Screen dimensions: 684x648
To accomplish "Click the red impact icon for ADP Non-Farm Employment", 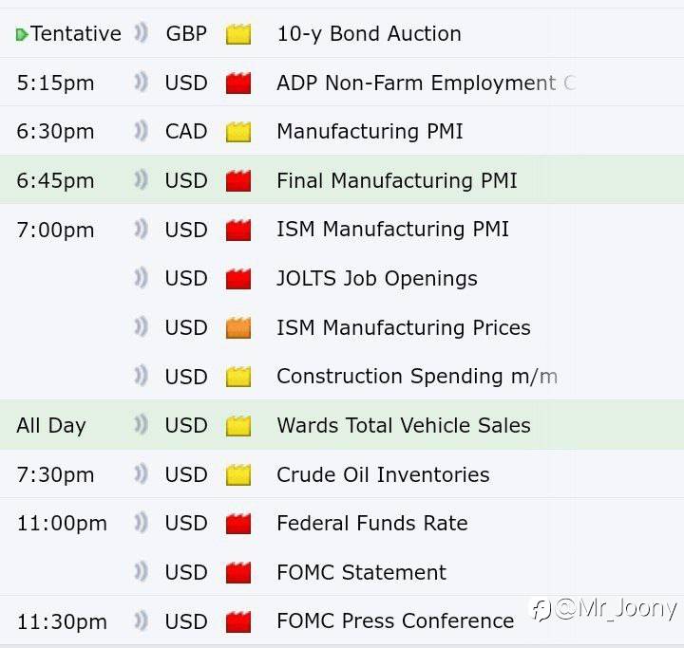I will 238,83.
